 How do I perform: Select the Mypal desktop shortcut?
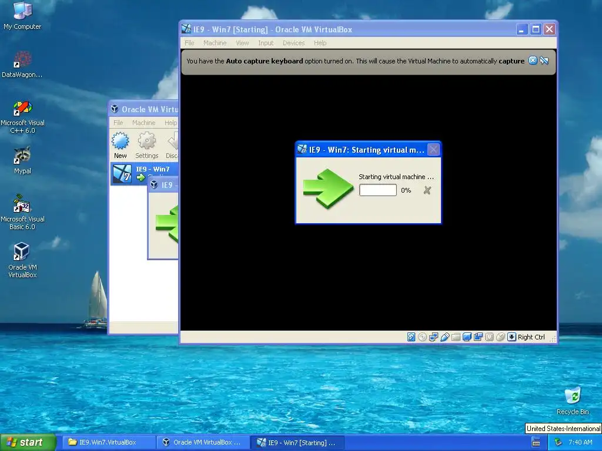pos(22,160)
